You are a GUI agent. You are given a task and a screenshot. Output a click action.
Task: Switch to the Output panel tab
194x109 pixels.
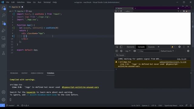[x=24, y=73]
